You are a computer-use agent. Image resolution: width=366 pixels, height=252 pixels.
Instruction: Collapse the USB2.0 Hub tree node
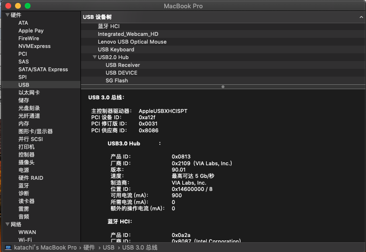(x=95, y=57)
